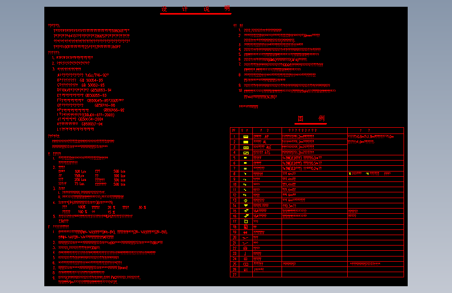The width and height of the screenshot is (452, 293).
Task: Click the 'AL' label in legend row 2
Action: [265, 142]
